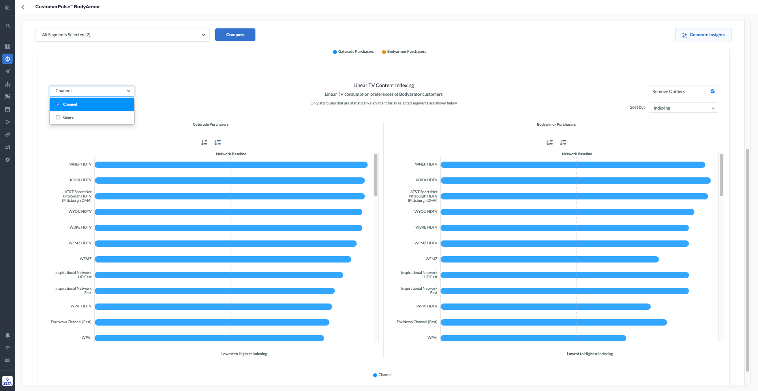Open the calendar icon in sidebar
Image resolution: width=758 pixels, height=391 pixels.
(8, 109)
